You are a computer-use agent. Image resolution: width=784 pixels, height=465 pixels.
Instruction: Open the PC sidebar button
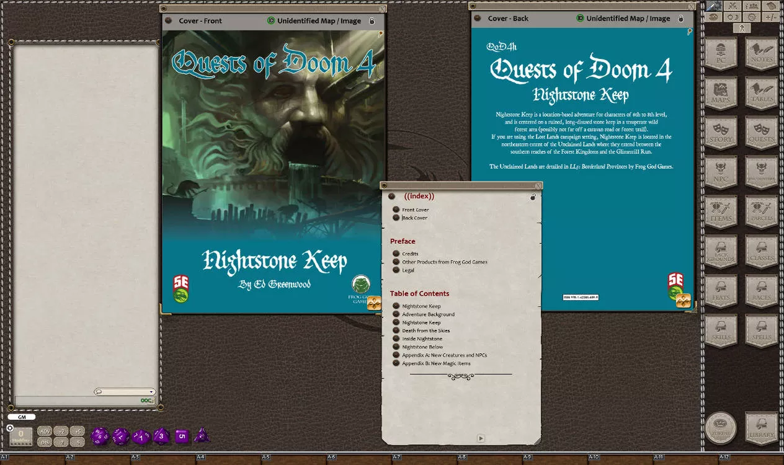(x=721, y=53)
